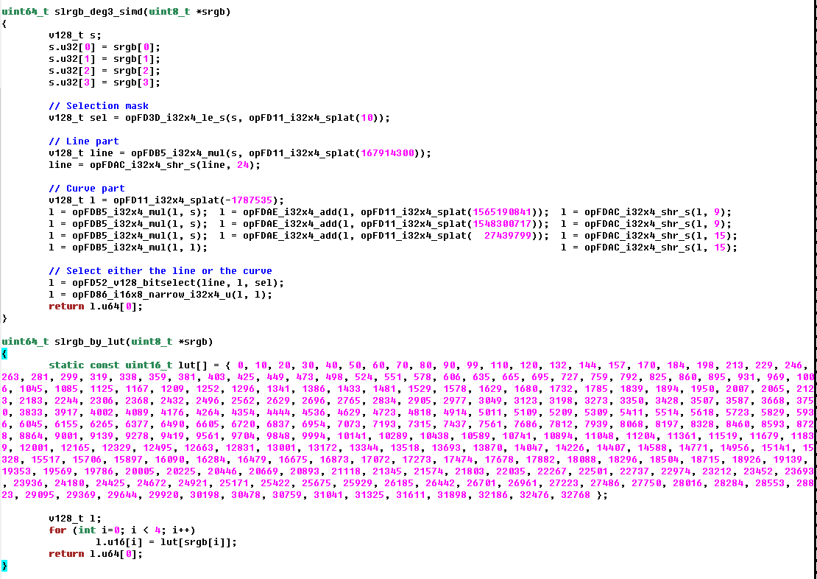
Task: Click 'return l.u64[0];' in slrgb_by_lut
Action: point(96,554)
